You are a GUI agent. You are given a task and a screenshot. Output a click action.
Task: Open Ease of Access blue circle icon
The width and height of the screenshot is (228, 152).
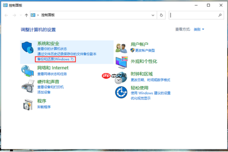[121, 92]
